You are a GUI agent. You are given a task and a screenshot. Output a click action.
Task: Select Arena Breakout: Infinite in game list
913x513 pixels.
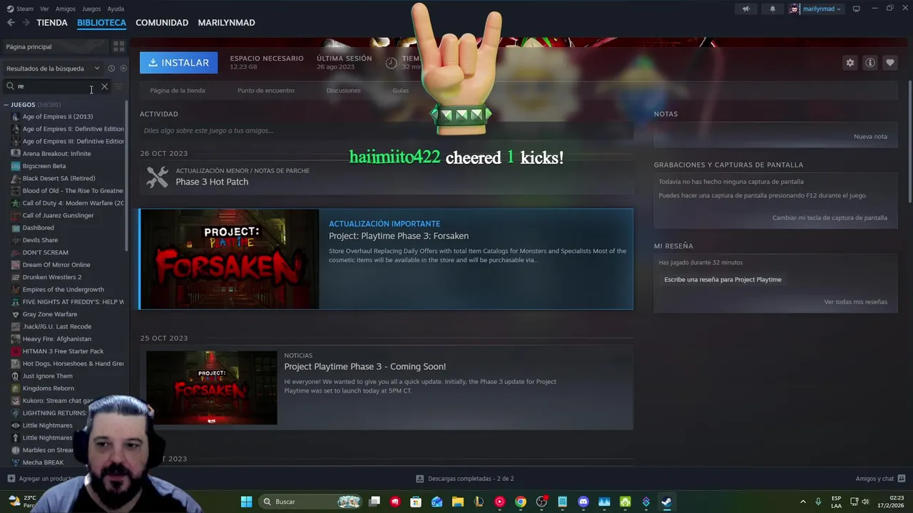(56, 154)
